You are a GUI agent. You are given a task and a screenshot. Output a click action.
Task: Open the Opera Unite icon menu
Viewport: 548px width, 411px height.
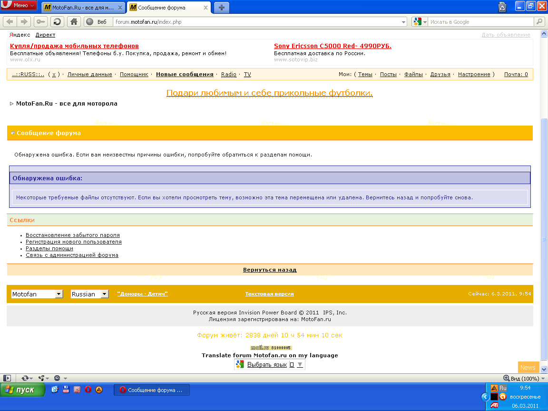click(43, 378)
